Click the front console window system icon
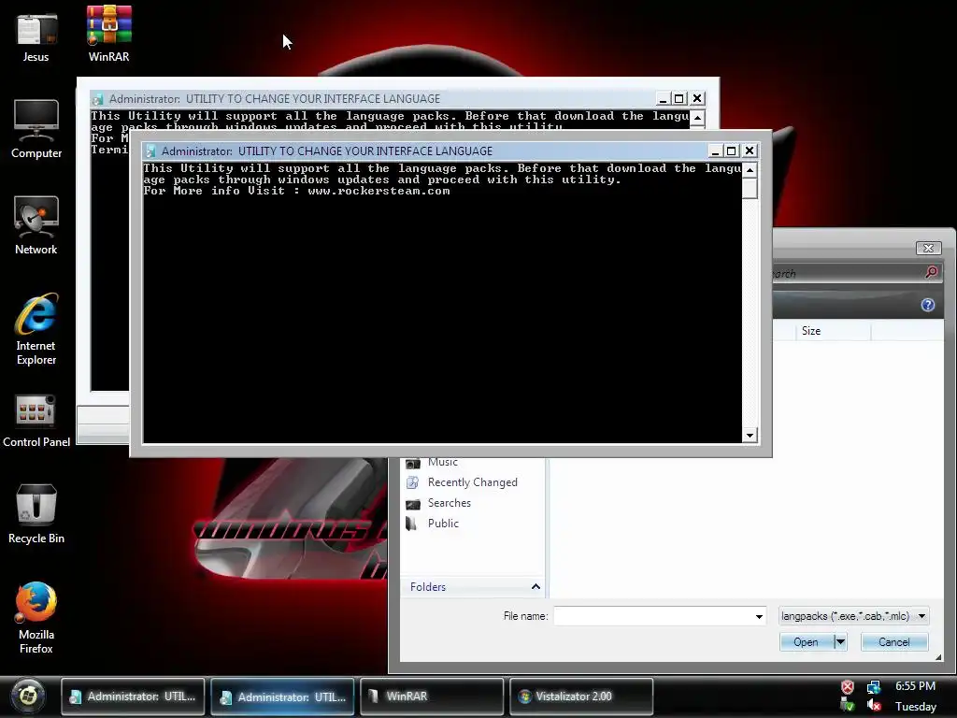Image resolution: width=957 pixels, height=718 pixels. point(150,151)
